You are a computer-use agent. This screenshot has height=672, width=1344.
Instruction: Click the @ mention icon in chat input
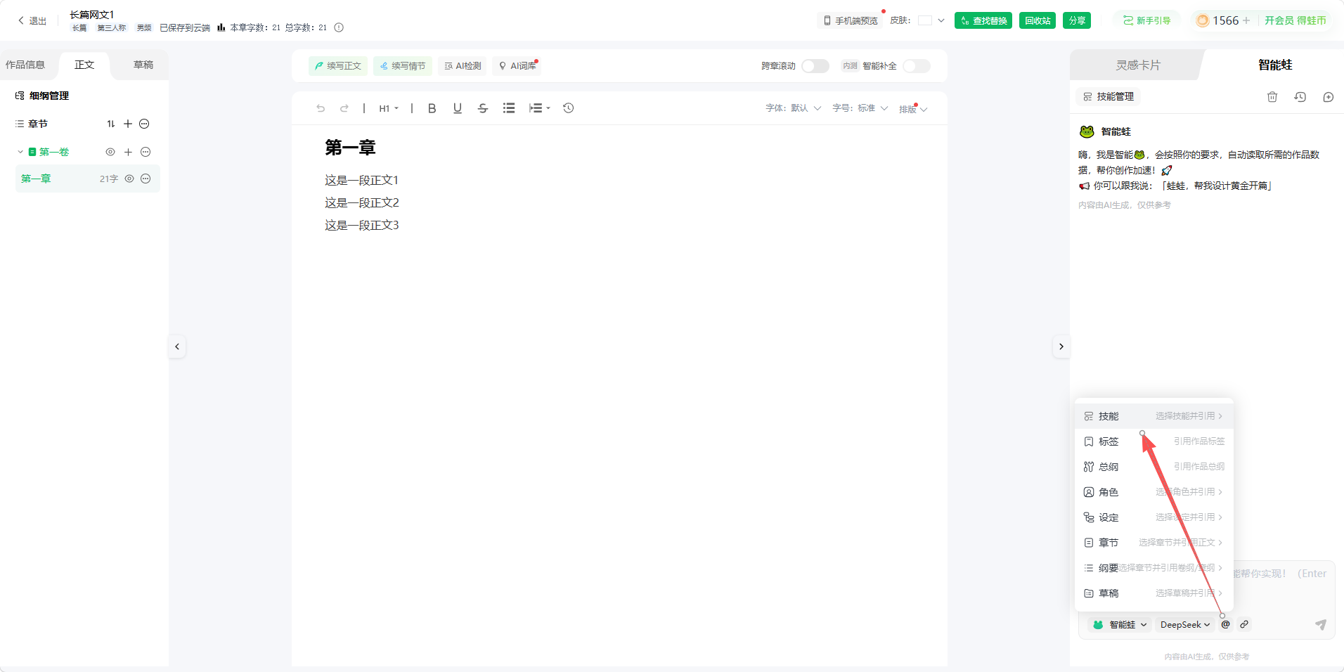pos(1225,624)
